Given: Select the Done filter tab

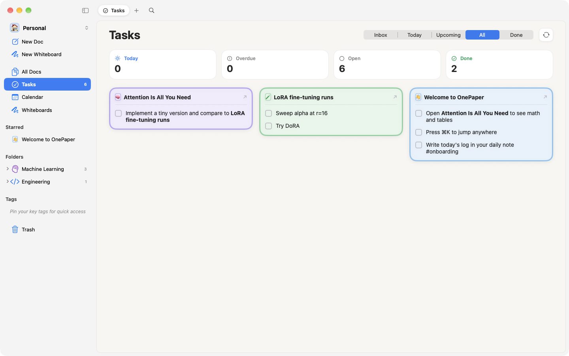Looking at the screenshot, I should (516, 35).
